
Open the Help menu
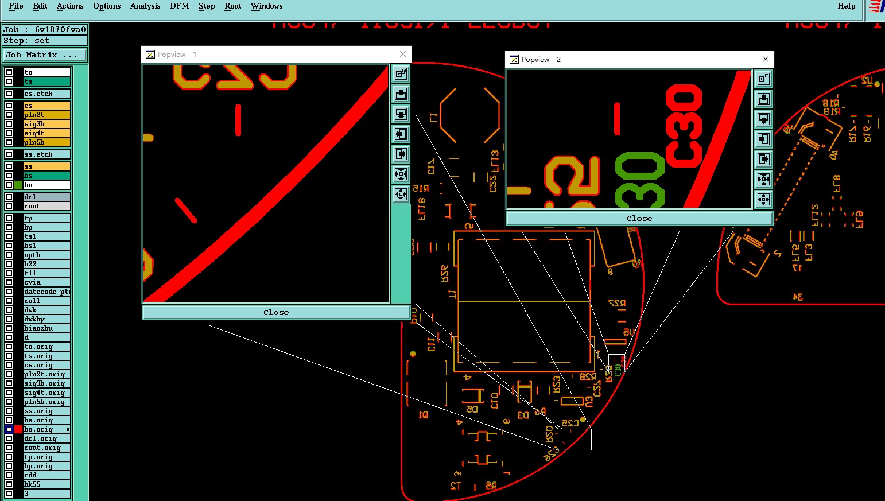847,6
